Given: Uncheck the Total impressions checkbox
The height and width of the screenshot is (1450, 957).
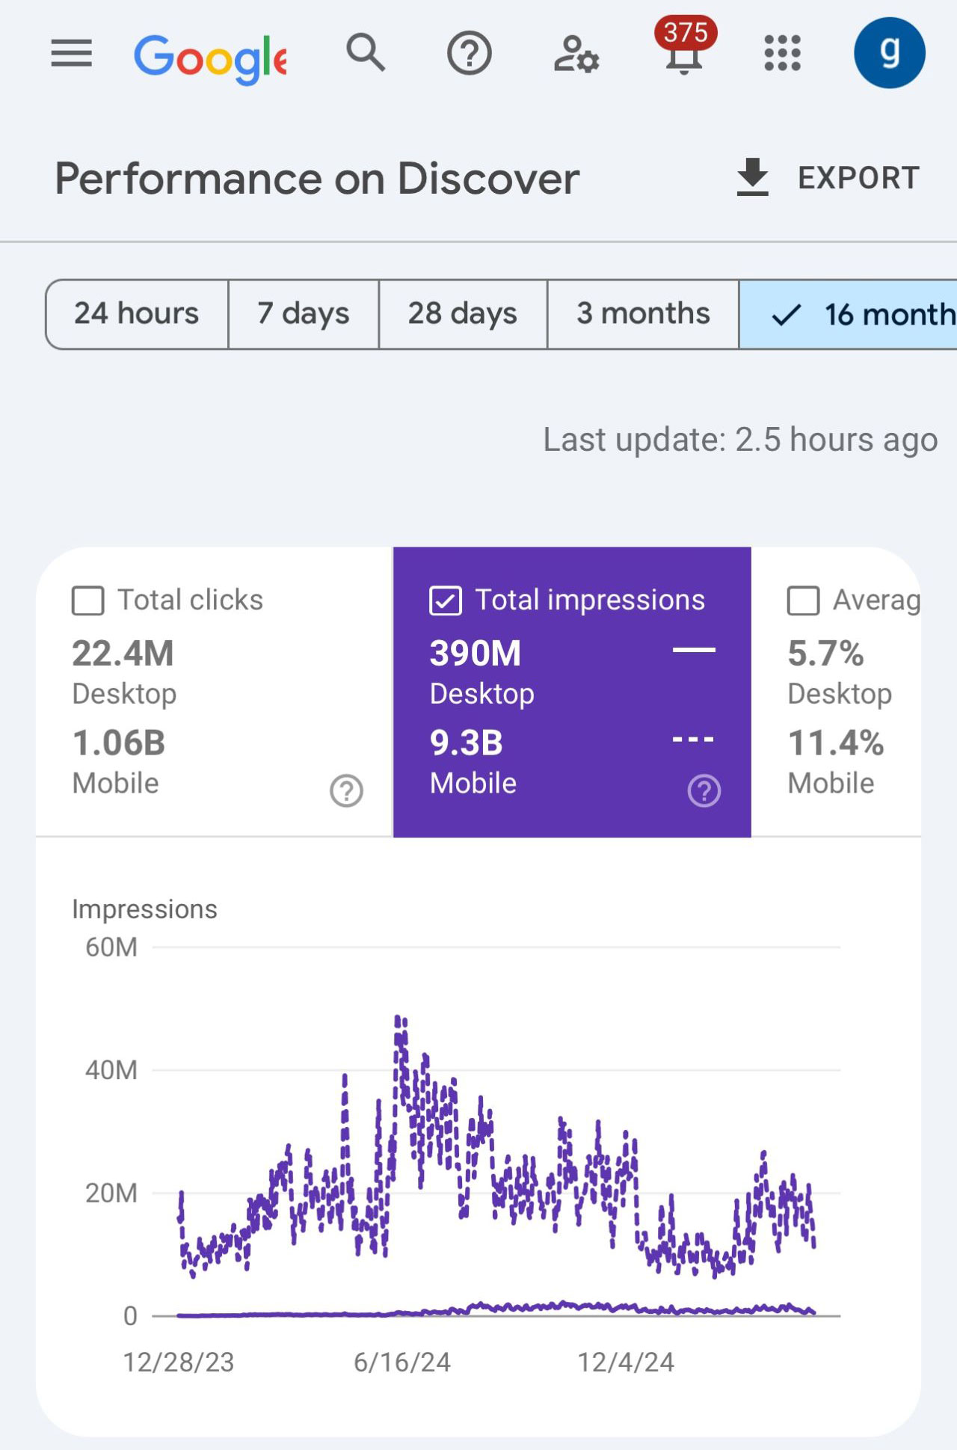Looking at the screenshot, I should (x=446, y=600).
